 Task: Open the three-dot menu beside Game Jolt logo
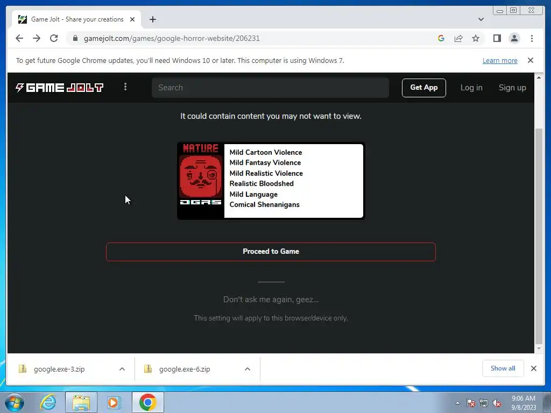tap(125, 87)
